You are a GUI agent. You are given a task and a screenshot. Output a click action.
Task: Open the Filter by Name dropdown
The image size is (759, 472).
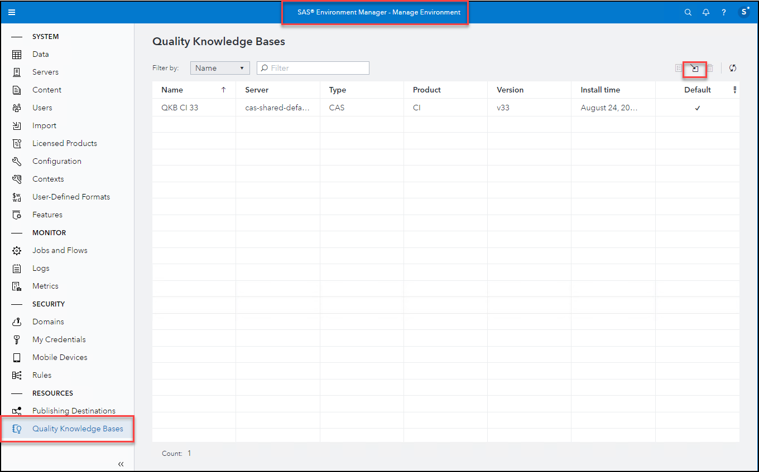click(219, 67)
